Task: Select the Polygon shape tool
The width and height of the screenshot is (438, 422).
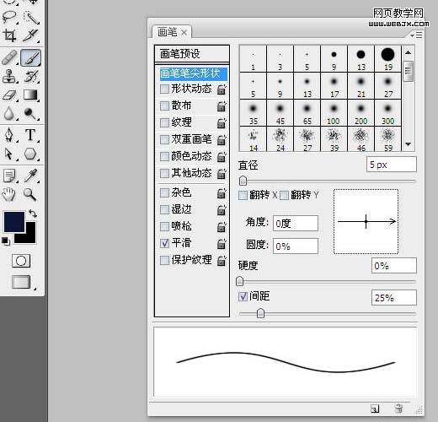Action: (30, 154)
